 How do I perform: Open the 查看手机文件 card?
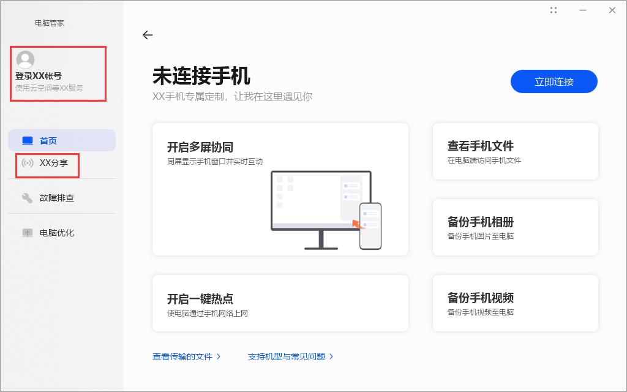click(x=515, y=151)
